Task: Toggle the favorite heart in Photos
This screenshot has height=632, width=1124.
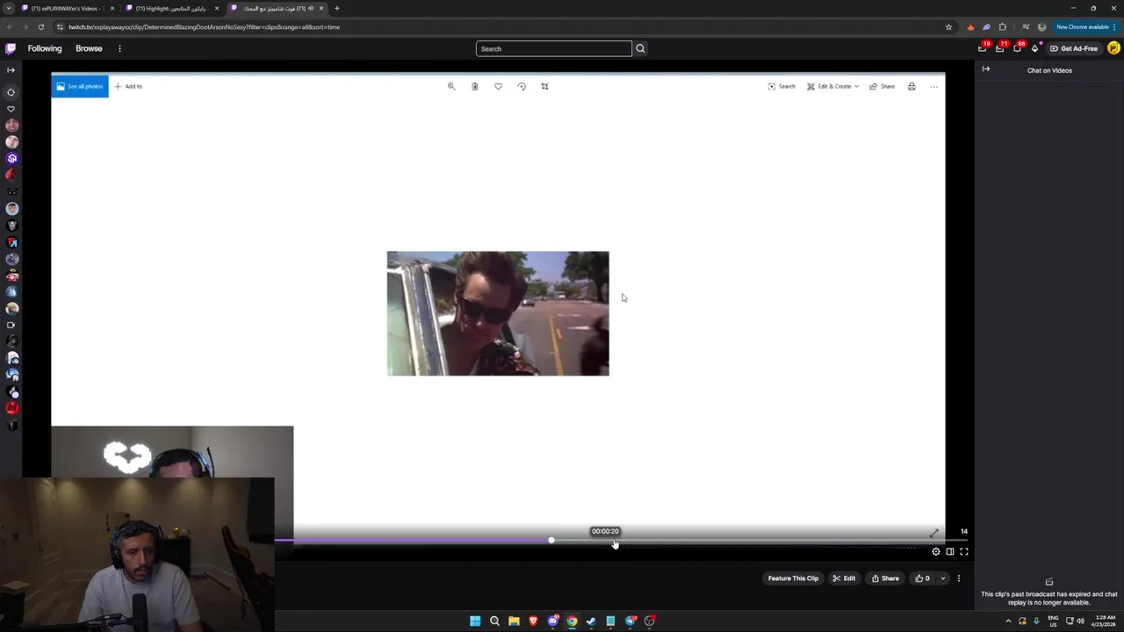Action: pyautogui.click(x=498, y=86)
